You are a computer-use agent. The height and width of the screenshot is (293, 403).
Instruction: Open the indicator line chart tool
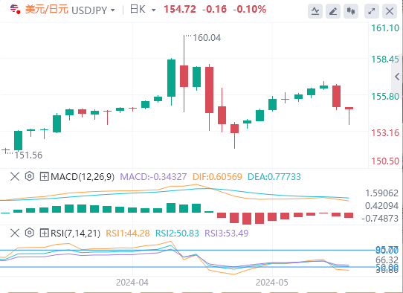[315, 11]
